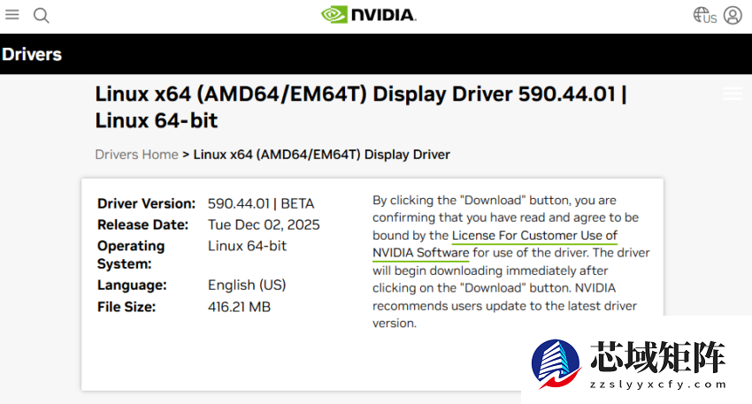Click the Language: label

coord(132,286)
